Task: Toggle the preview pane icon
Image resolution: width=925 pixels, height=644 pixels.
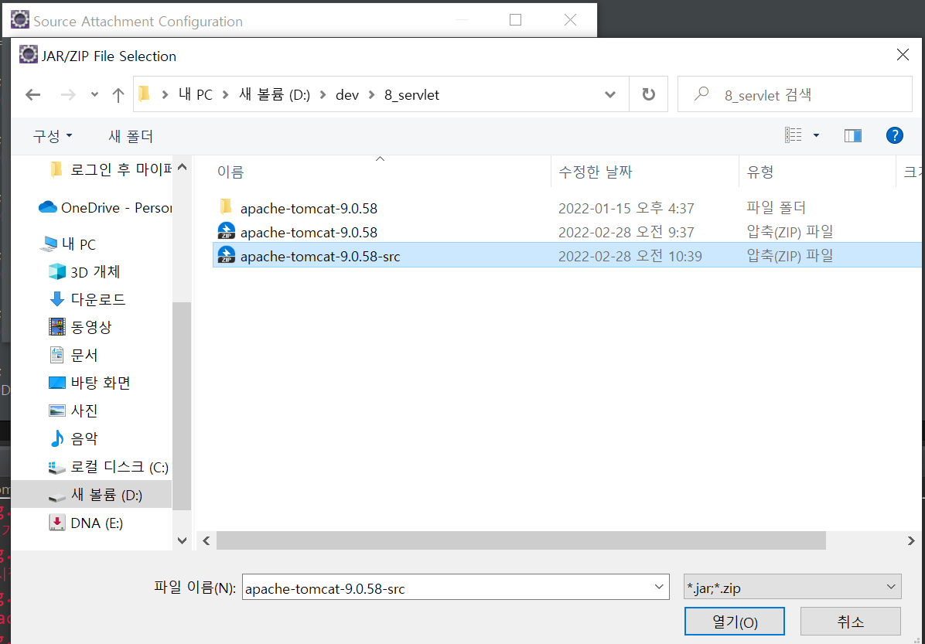Action: [853, 135]
